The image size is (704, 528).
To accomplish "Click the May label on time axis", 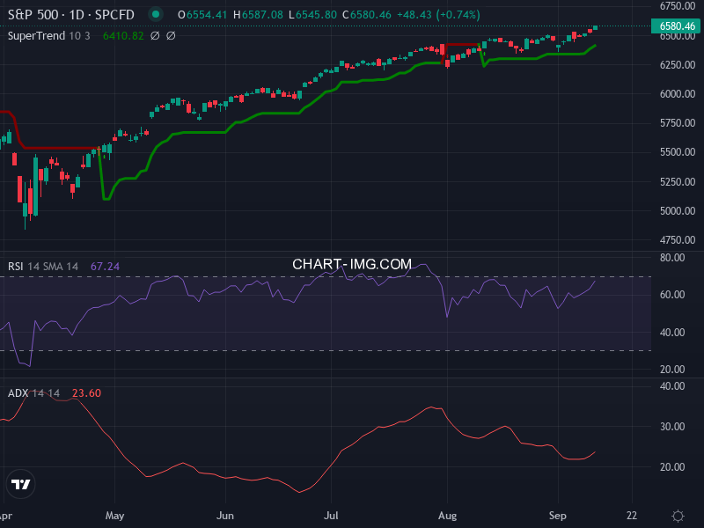I will click(x=114, y=516).
